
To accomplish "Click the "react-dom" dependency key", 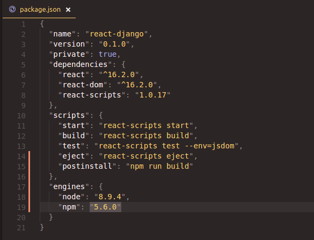I will (83, 85).
